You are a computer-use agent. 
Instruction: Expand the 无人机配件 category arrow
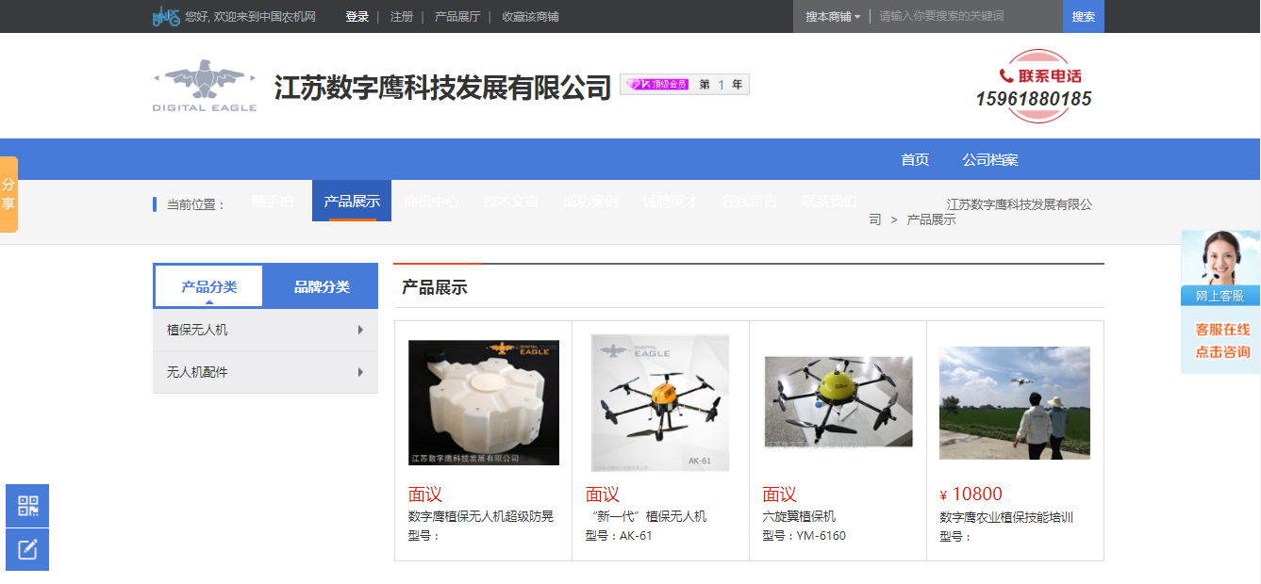[360, 372]
